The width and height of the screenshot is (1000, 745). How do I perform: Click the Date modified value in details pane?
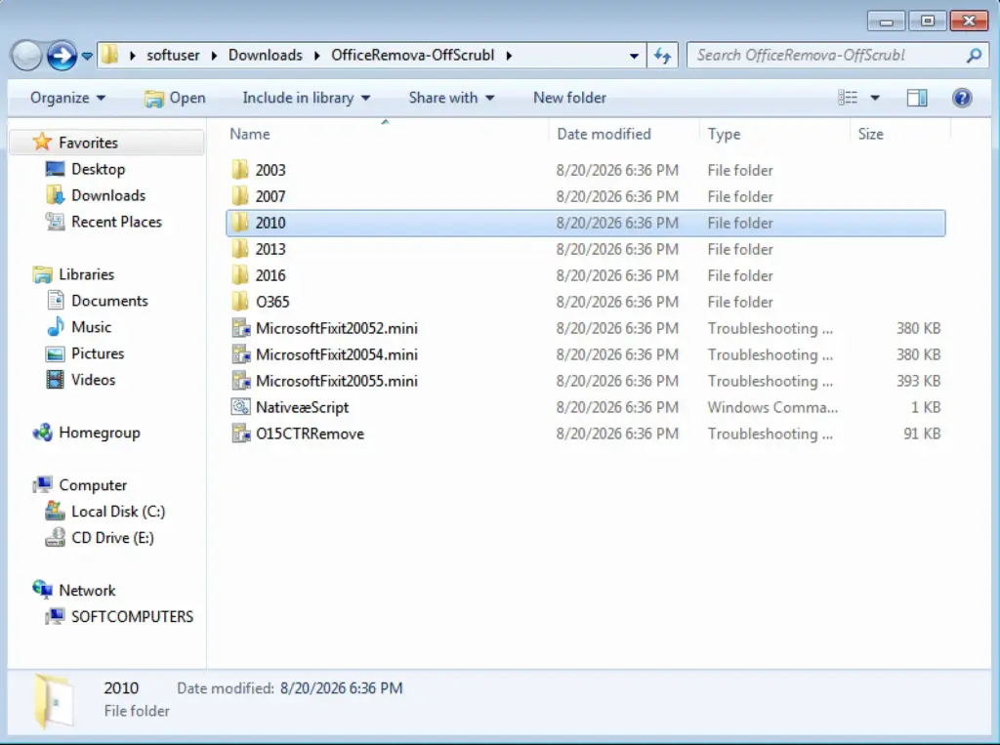341,688
